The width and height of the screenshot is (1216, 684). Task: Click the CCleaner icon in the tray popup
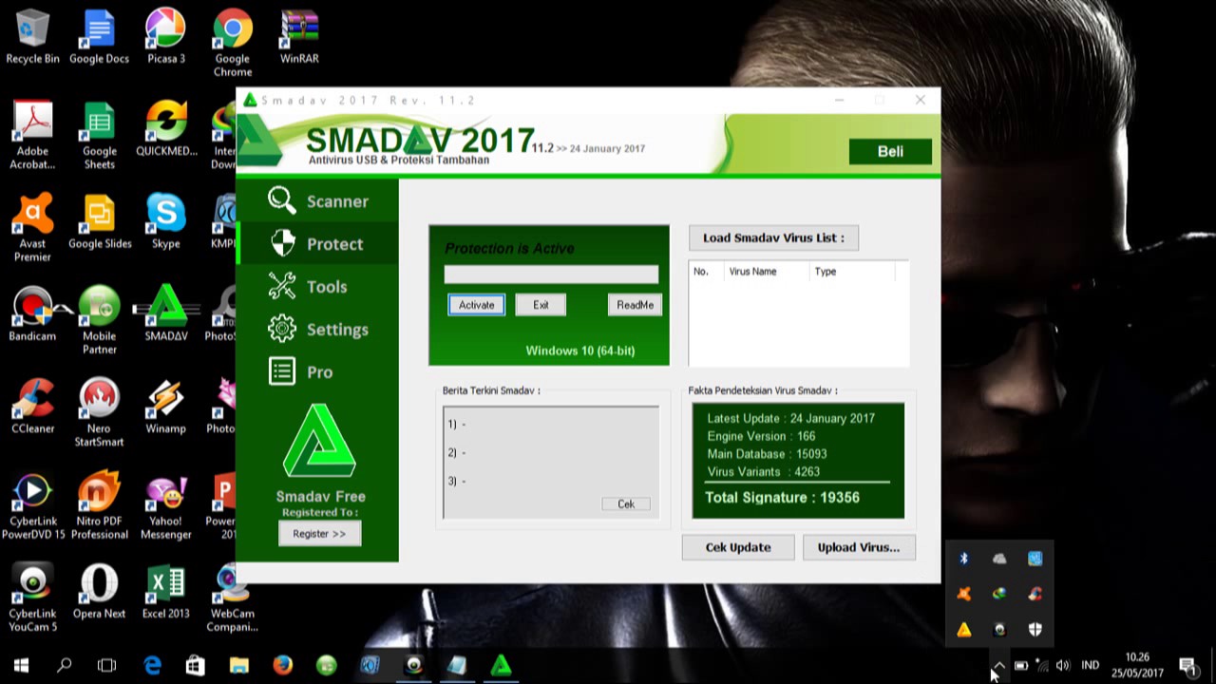[x=1035, y=594]
